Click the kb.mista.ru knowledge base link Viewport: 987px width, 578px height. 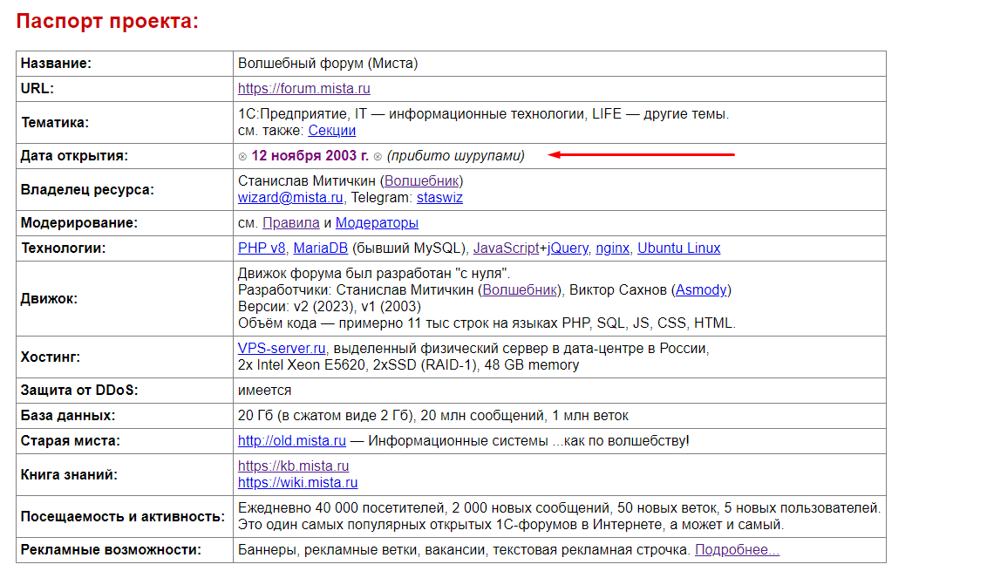pos(293,466)
